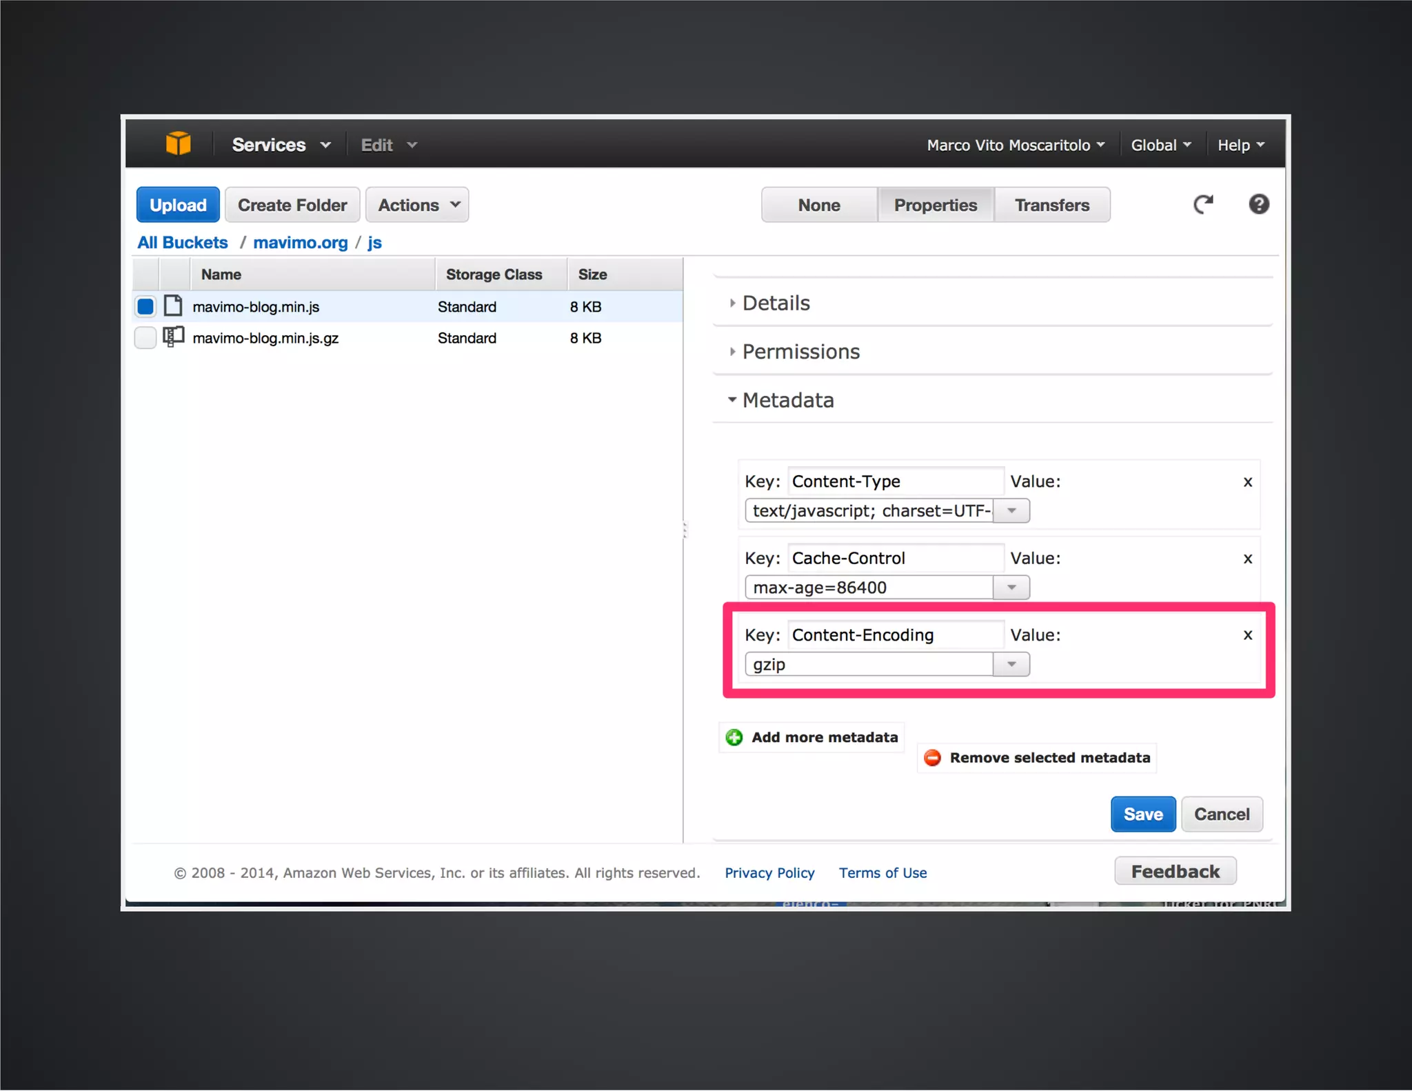This screenshot has width=1412, height=1091.
Task: Click the green Add more metadata icon
Action: coord(734,737)
